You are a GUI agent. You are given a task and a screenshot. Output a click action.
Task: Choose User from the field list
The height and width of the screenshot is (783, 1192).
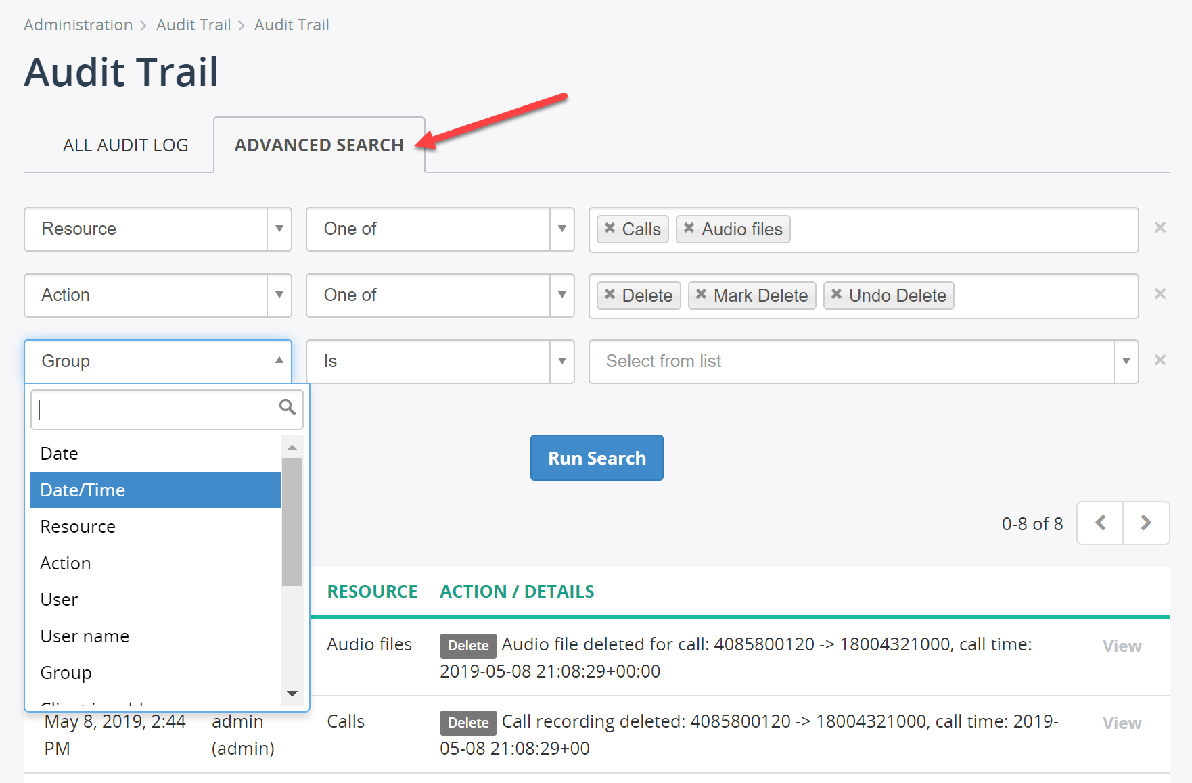point(156,600)
